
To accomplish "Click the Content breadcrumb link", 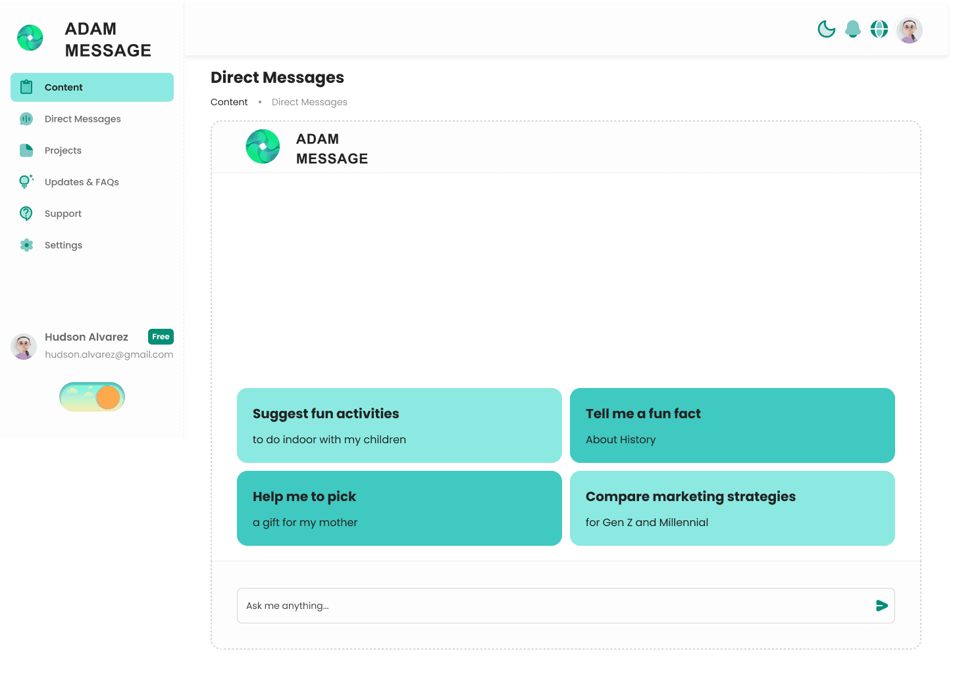I will click(229, 102).
